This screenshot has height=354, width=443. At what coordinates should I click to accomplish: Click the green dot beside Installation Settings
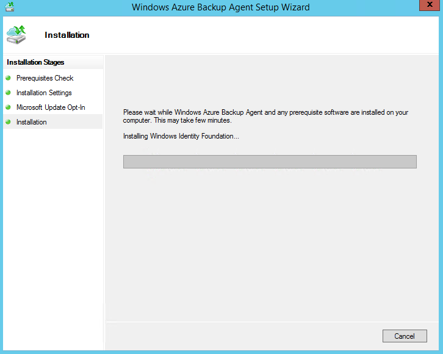(8, 93)
